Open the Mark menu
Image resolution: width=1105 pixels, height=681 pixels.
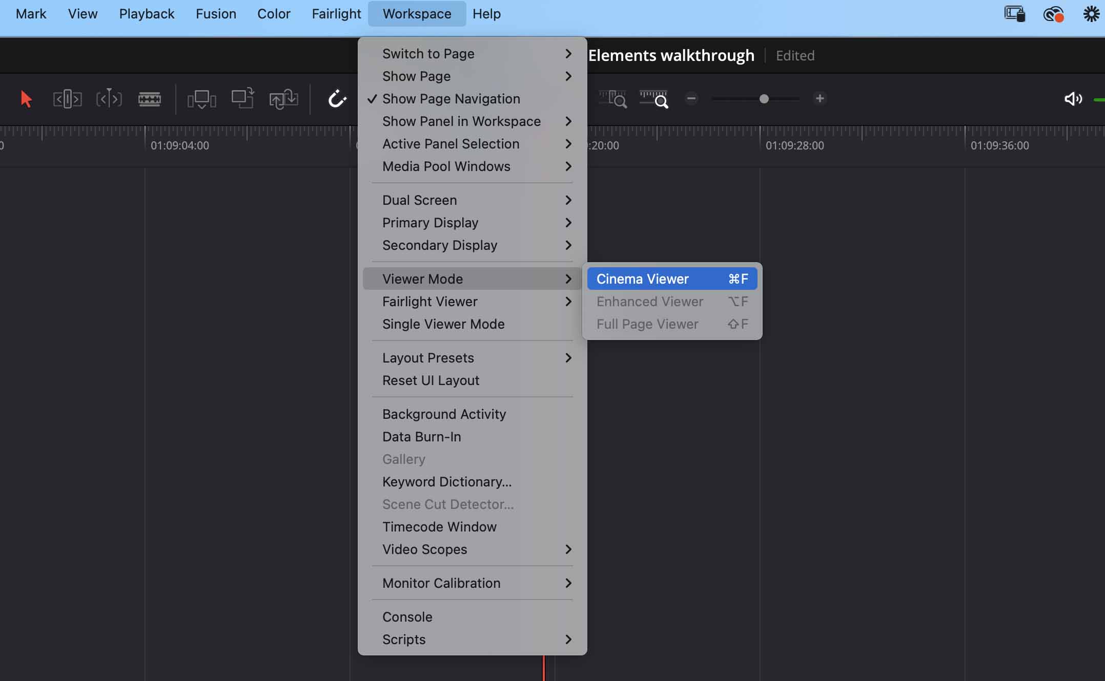31,14
